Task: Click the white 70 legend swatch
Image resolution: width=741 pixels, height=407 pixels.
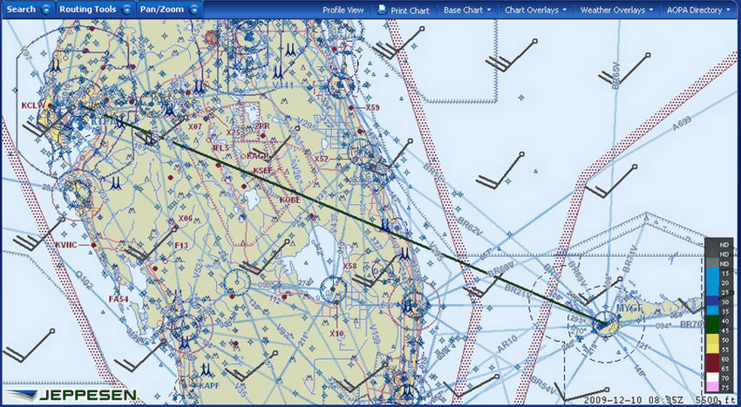Action: point(711,376)
